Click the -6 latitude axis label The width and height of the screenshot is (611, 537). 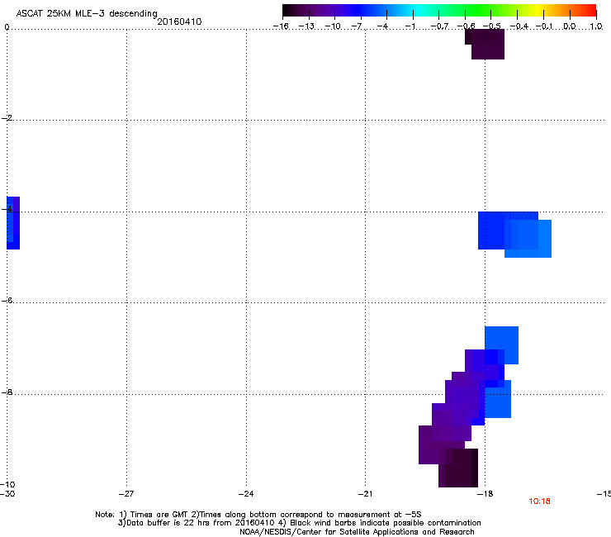(7, 300)
